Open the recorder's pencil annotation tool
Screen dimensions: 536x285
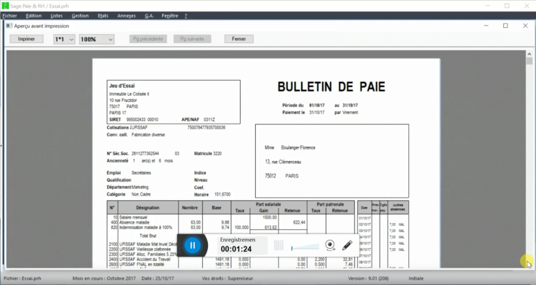tap(347, 245)
